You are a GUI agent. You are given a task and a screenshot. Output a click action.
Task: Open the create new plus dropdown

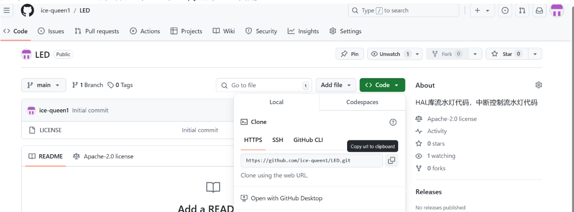(x=482, y=11)
